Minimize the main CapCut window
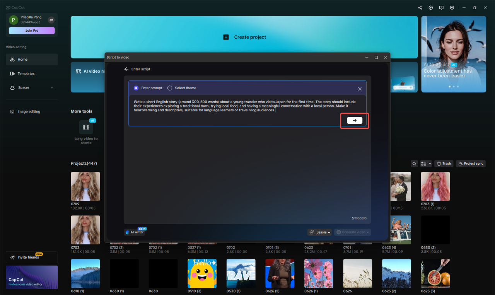This screenshot has width=495, height=295. point(464,8)
